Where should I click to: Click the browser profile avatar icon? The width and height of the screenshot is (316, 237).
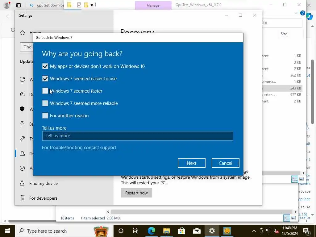(7, 5)
